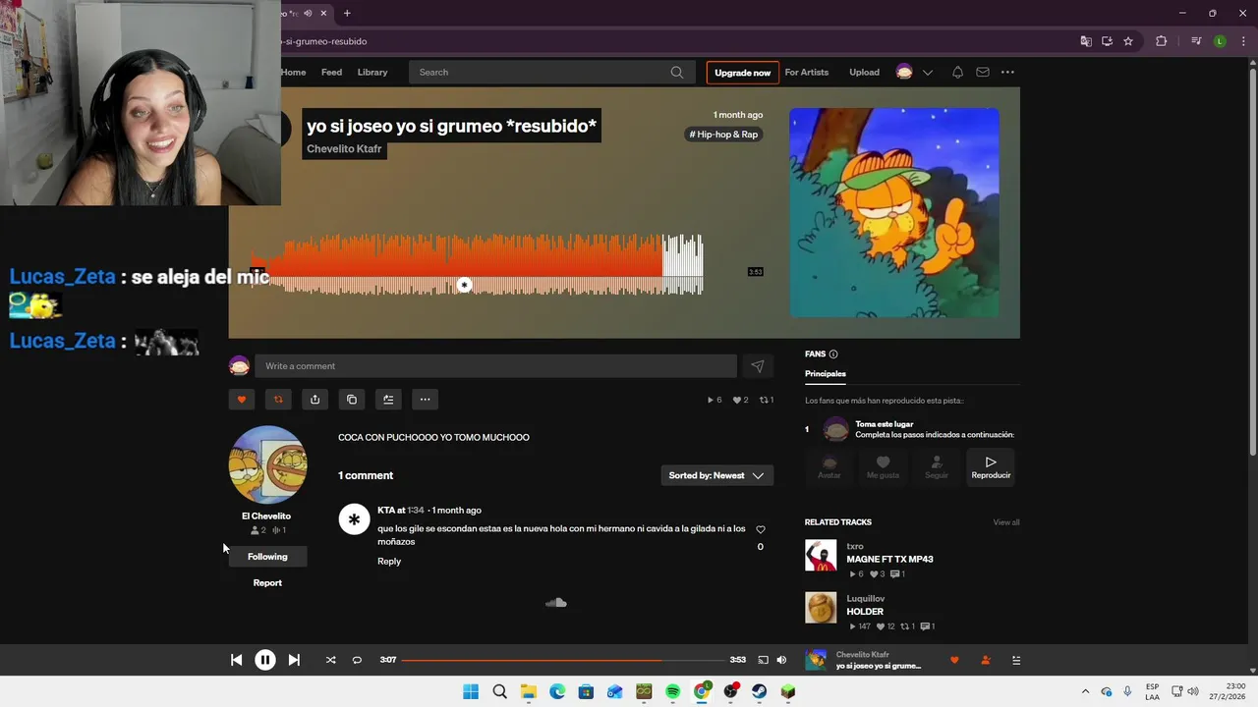Open the profile avatar in header
The height and width of the screenshot is (707, 1258).
(904, 72)
